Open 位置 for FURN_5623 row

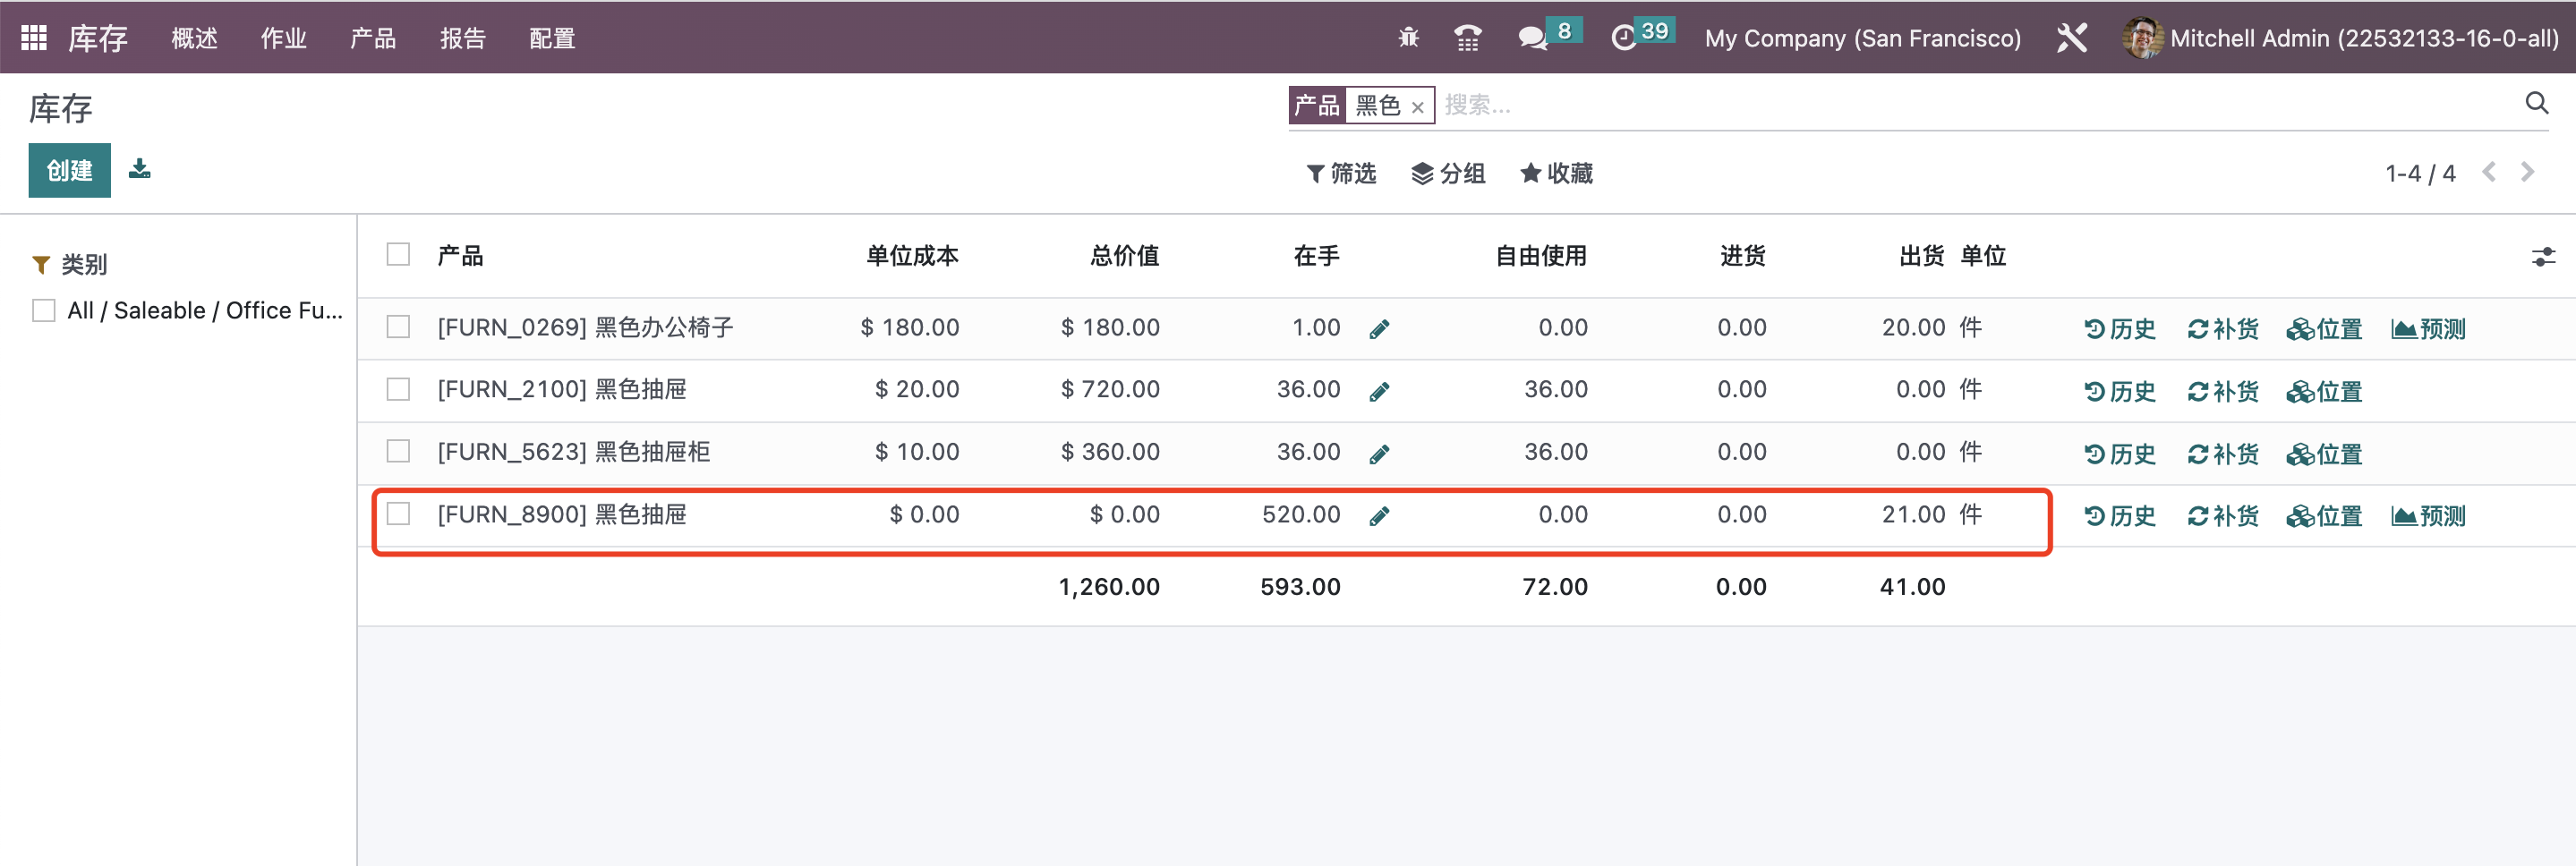2324,455
